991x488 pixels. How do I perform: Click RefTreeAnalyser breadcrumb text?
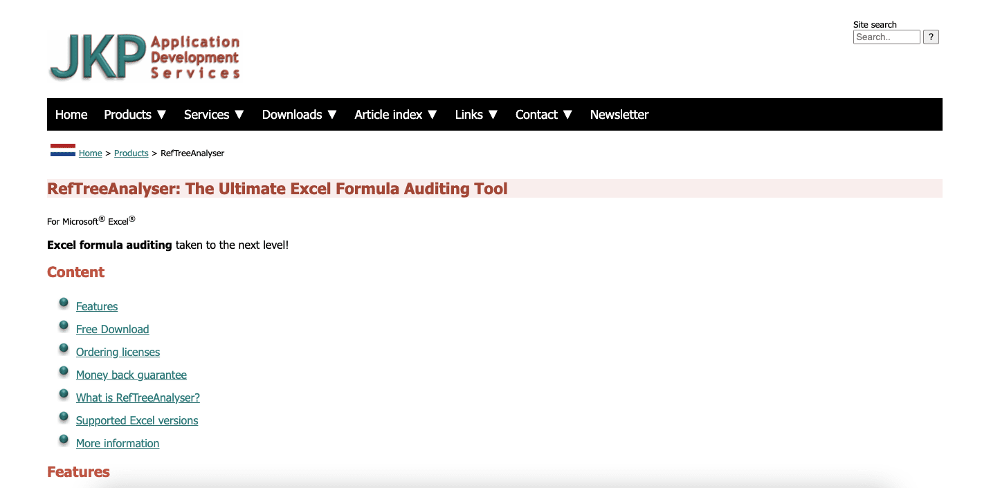pos(192,153)
